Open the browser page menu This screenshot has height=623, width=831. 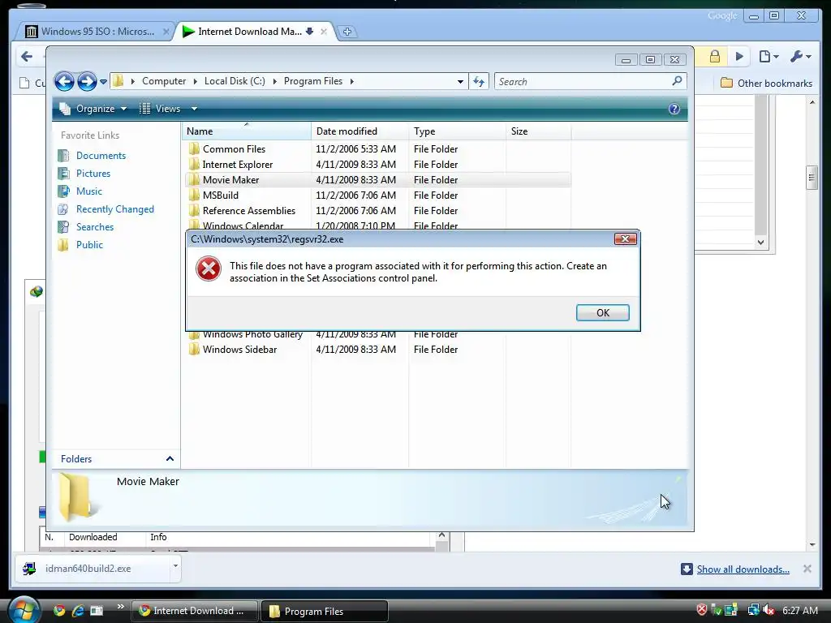(x=768, y=56)
